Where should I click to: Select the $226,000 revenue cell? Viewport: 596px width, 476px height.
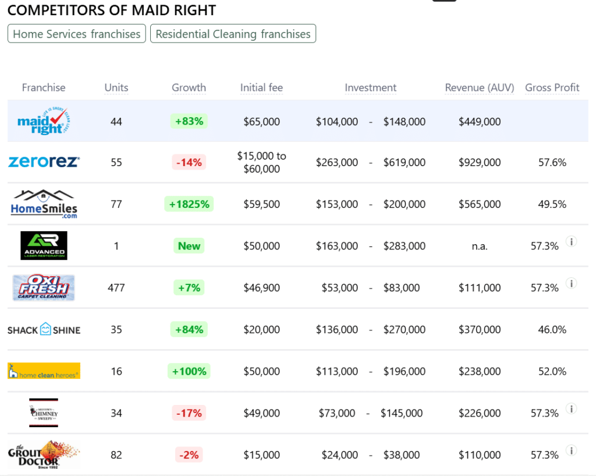coord(480,413)
